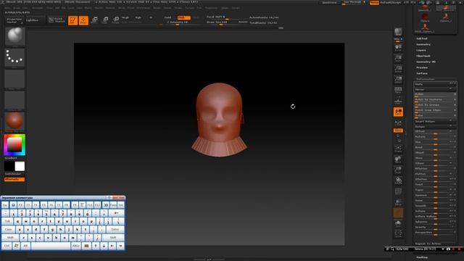This screenshot has width=464, height=261.
Task: Expand the Geometry HD subpalette
Action: [x=426, y=62]
